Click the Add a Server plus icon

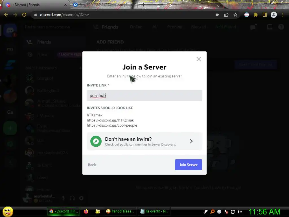pos(10,128)
